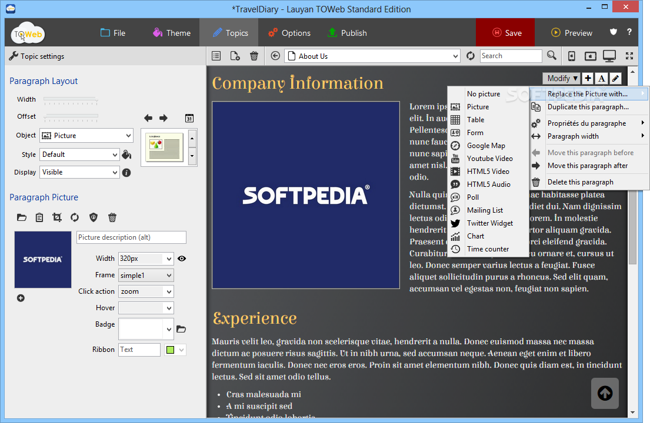The width and height of the screenshot is (650, 423).
Task: Click the new topic page icon
Action: coord(235,56)
